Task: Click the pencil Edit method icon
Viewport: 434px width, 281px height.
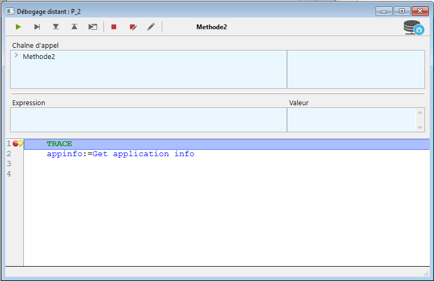Action: coord(151,27)
